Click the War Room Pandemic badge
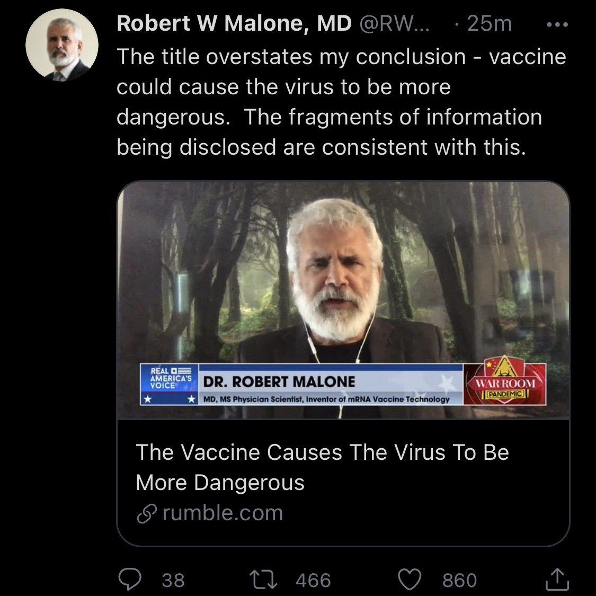Screen dimensions: 596x596 504,384
